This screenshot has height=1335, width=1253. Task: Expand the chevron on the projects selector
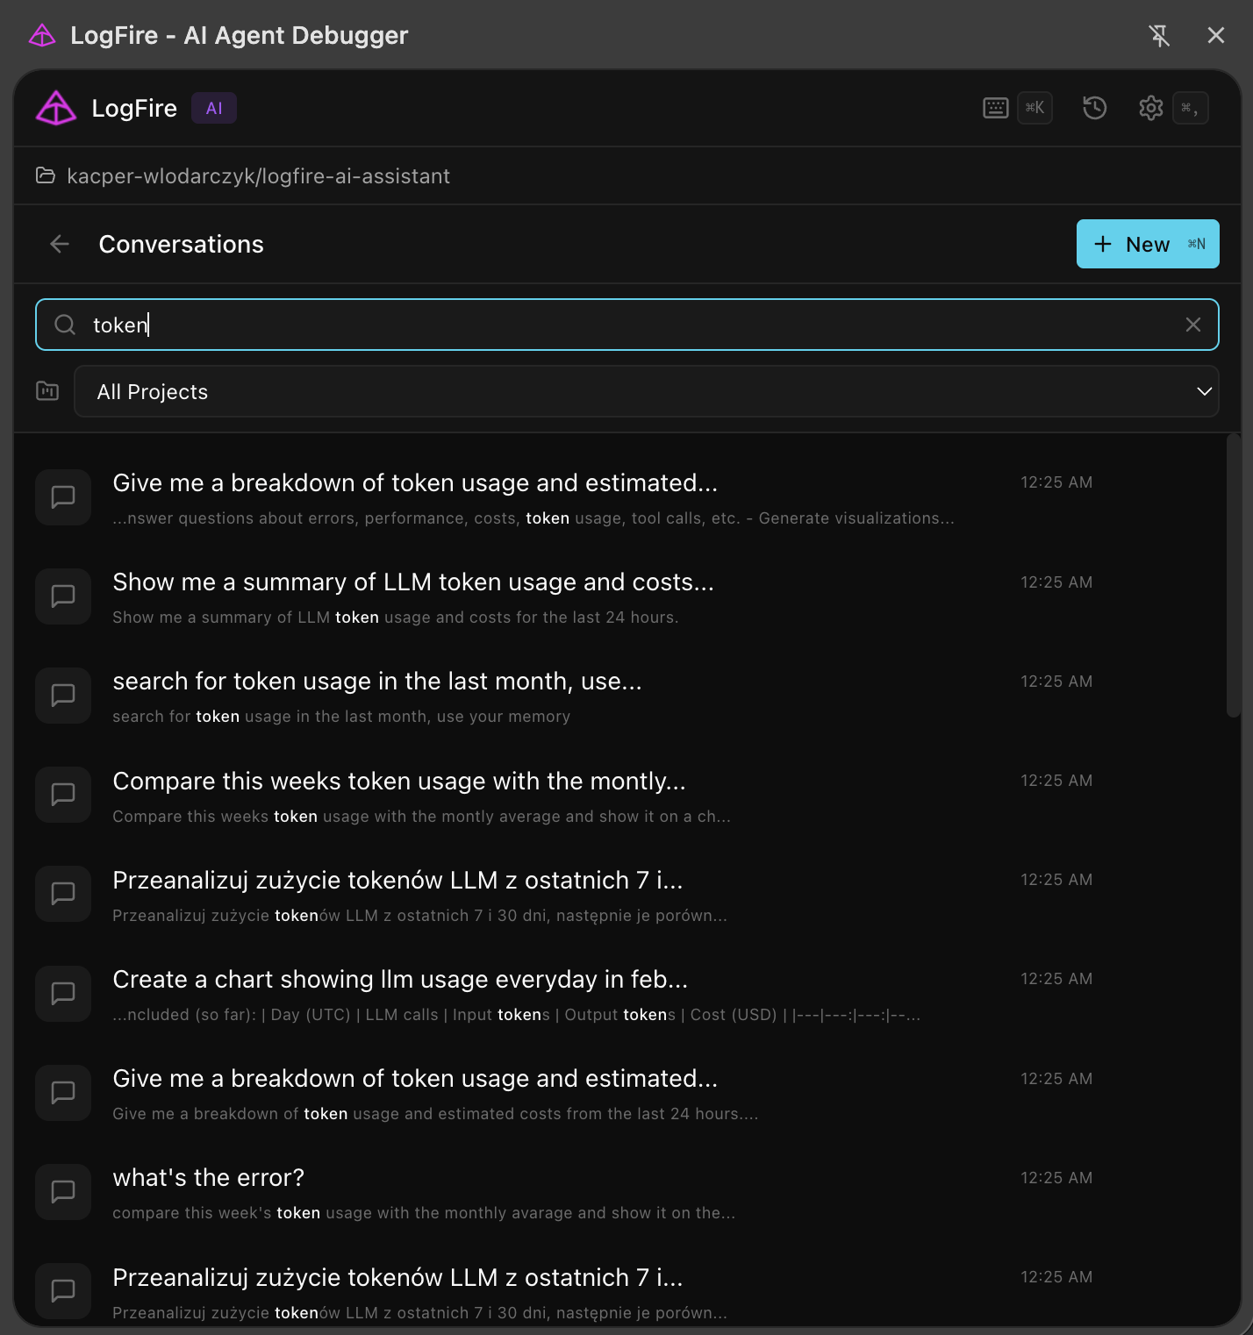(1204, 391)
